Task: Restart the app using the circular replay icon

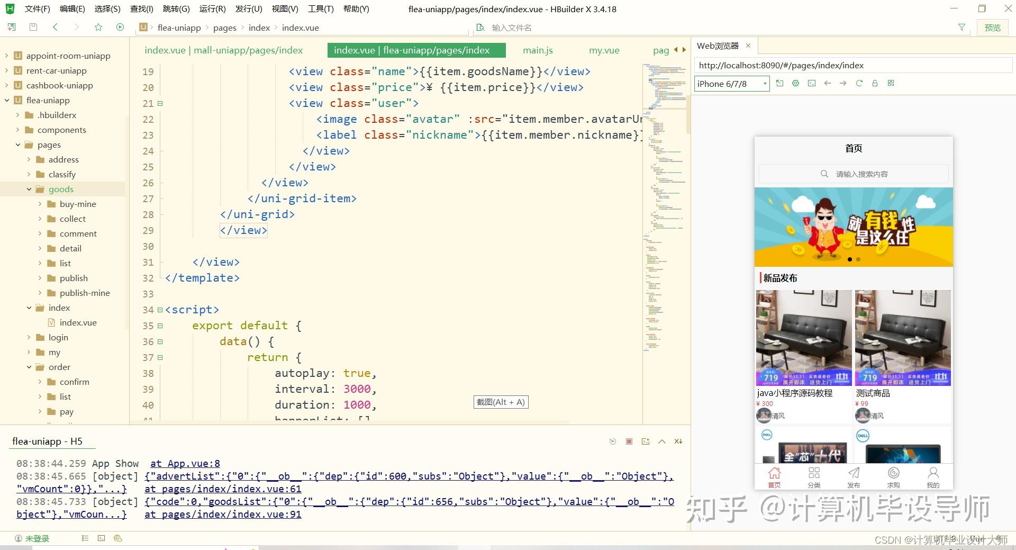Action: 613,441
